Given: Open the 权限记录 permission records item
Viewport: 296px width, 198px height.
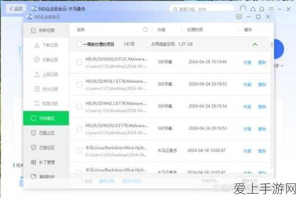Looking at the screenshot, I should click(x=46, y=103).
